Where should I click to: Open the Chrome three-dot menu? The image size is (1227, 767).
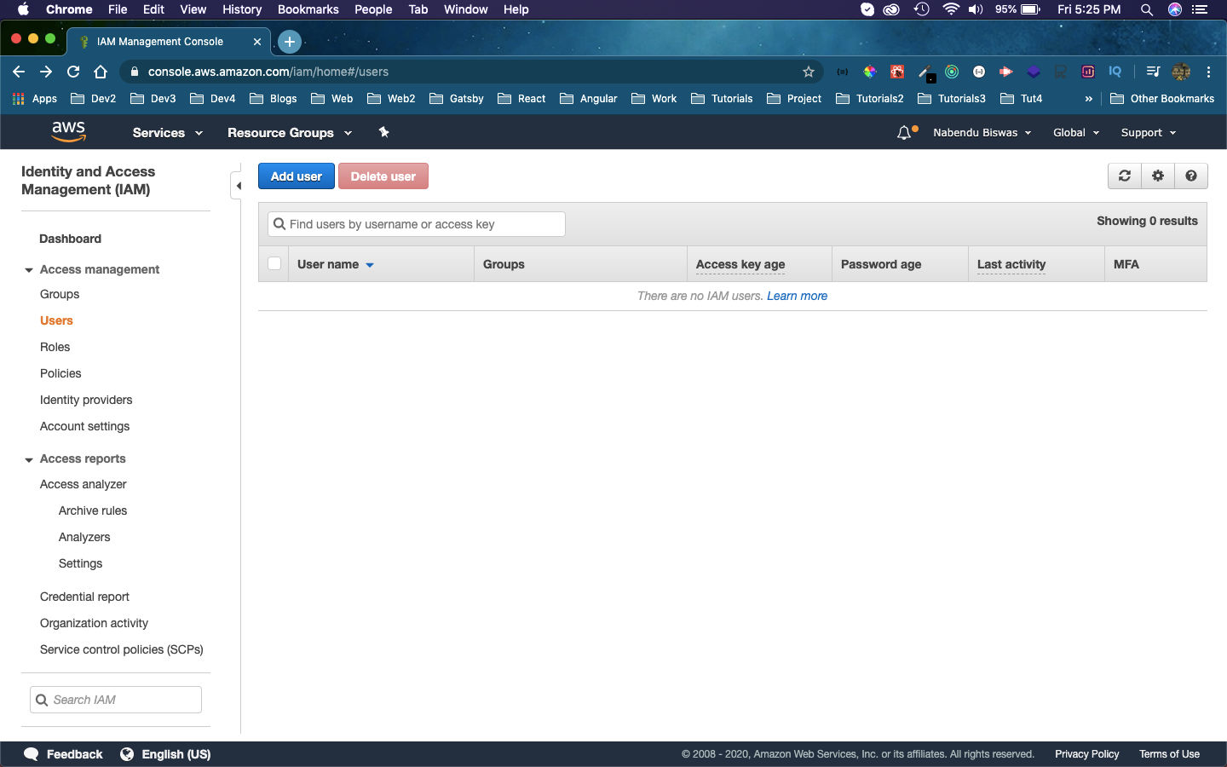pos(1208,72)
